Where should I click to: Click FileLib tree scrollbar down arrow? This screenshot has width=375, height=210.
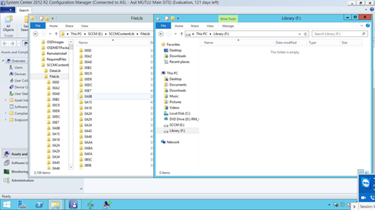71,167
